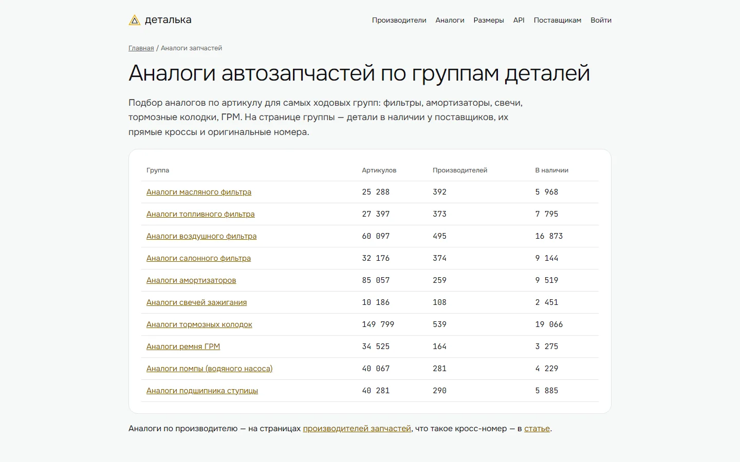Open Аналоги помпы (водяного насоса) link

coord(210,369)
